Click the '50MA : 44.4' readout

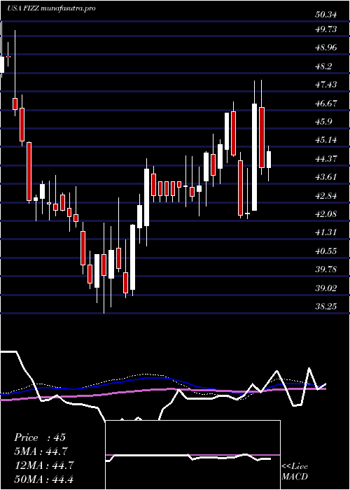pyautogui.click(x=43, y=479)
